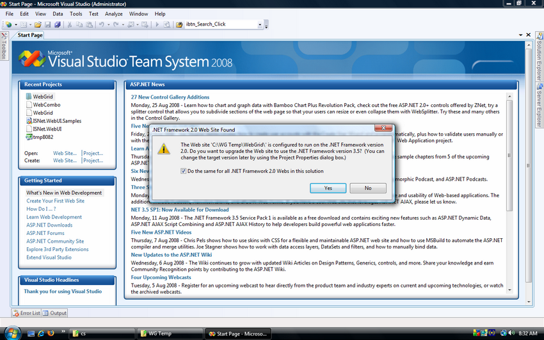The width and height of the screenshot is (544, 340).
Task: Open the Edit menu
Action: [x=24, y=14]
